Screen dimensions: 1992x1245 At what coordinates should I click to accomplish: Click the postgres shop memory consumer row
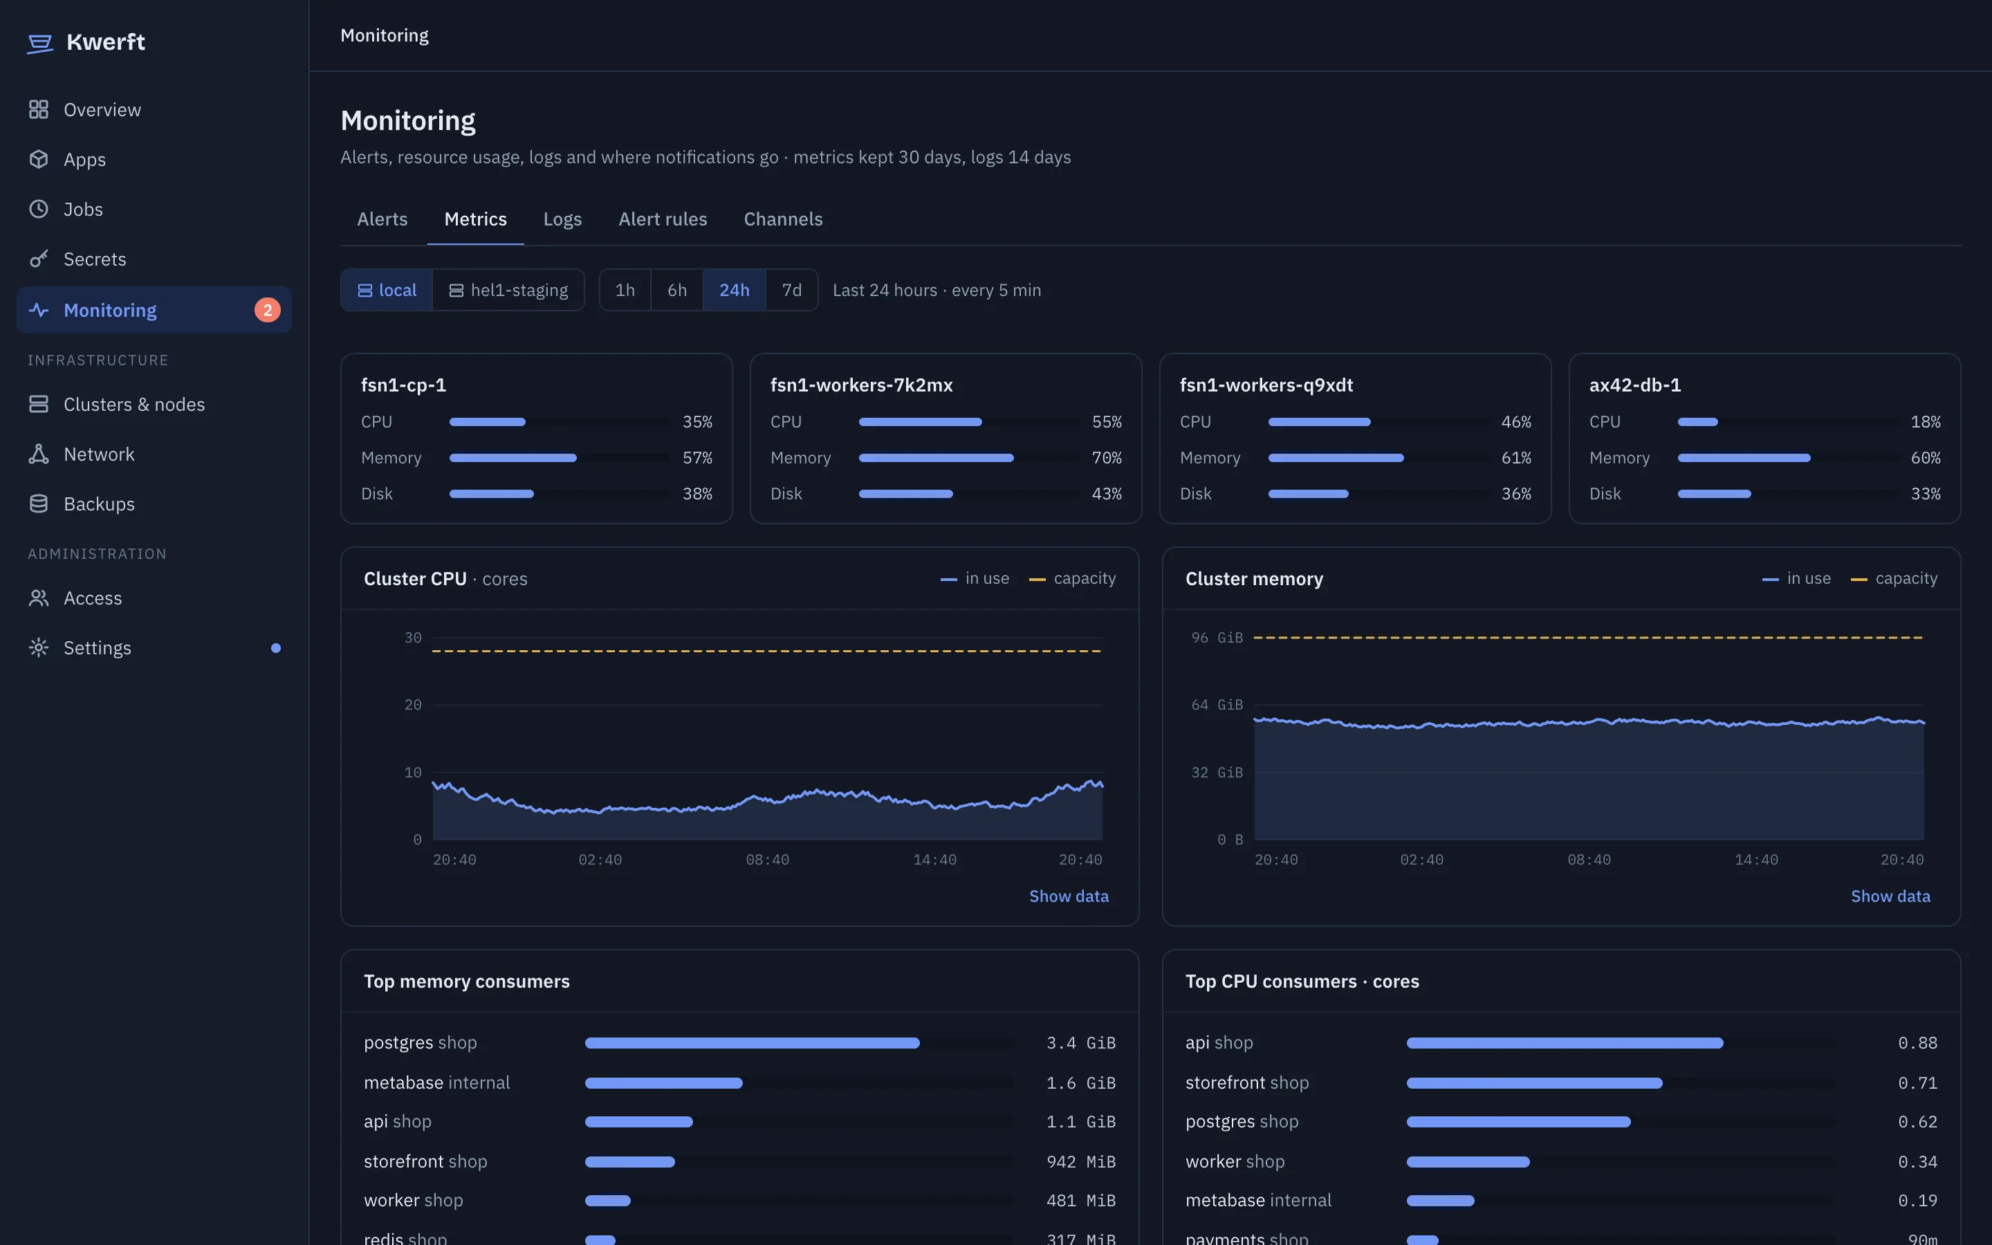pyautogui.click(x=739, y=1042)
